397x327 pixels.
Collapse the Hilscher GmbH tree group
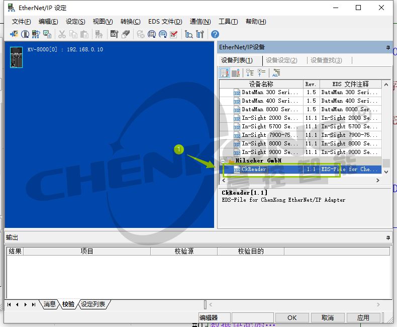click(223, 160)
